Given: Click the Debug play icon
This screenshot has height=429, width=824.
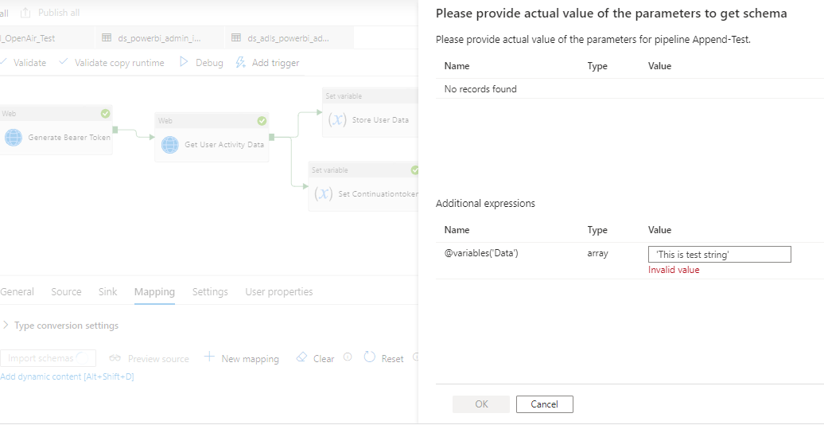Looking at the screenshot, I should 184,62.
